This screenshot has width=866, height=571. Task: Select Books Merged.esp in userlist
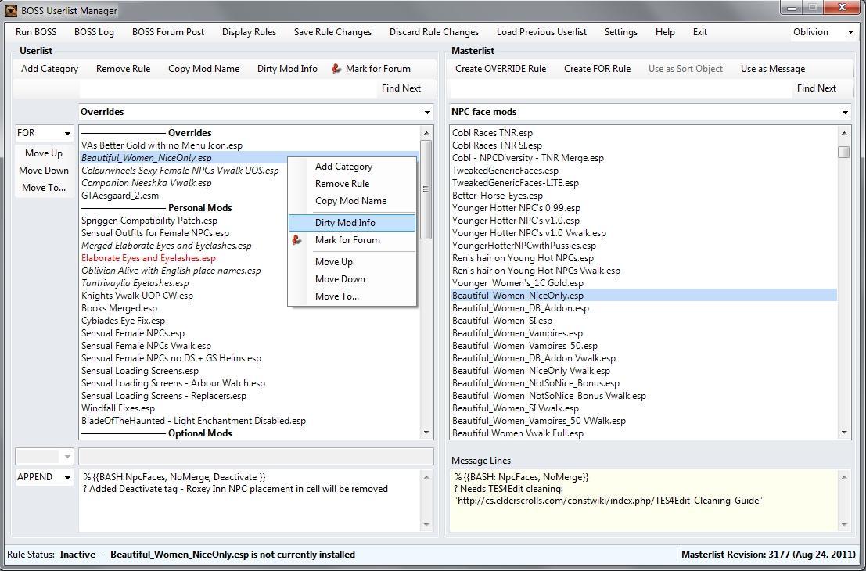click(x=119, y=308)
